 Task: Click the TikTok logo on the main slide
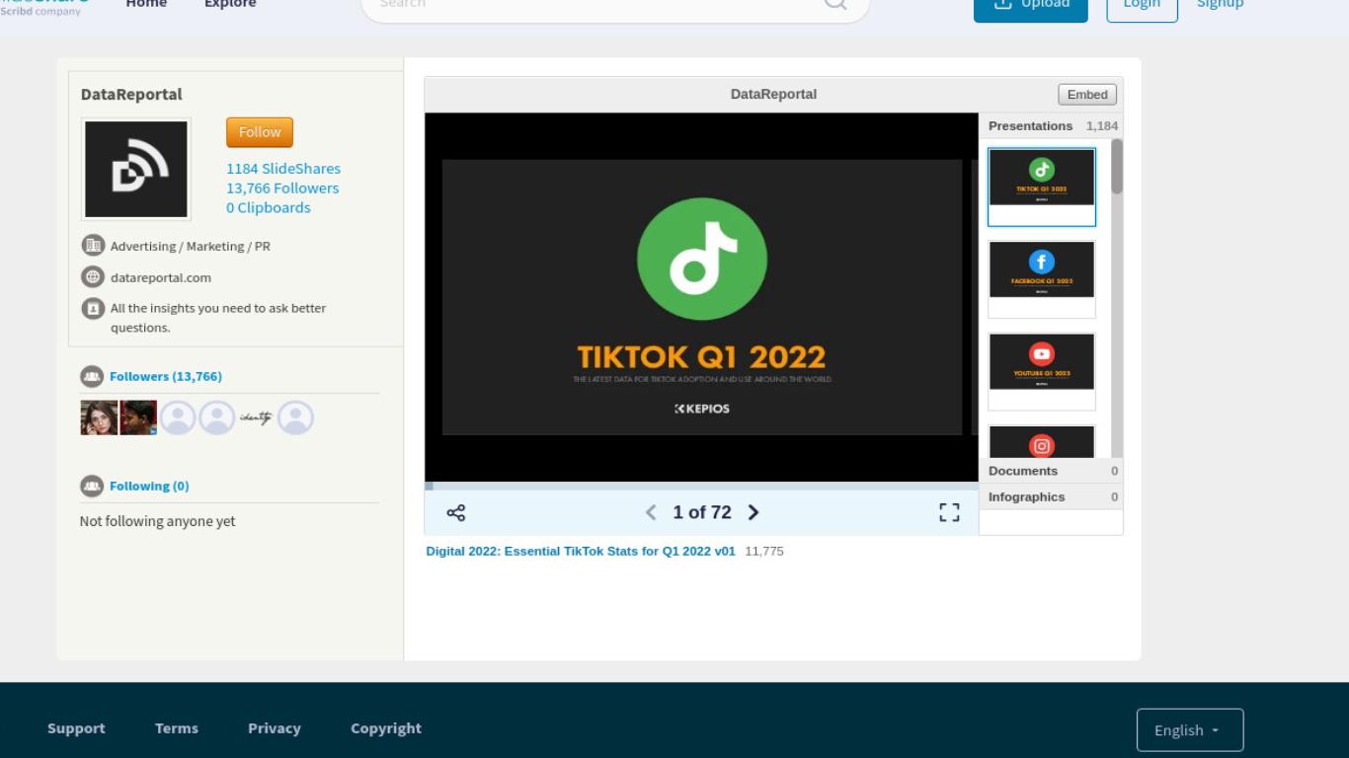(702, 259)
